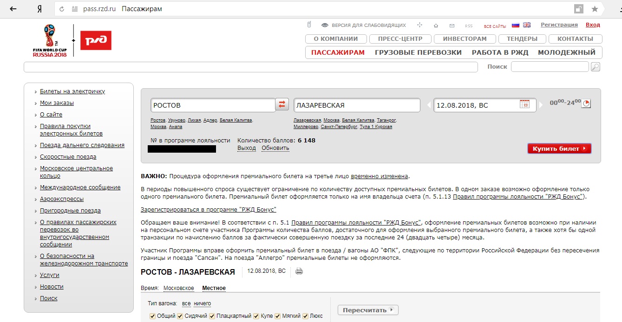Go to the next date arrow
Image resolution: width=622 pixels, height=322 pixels.
coord(542,105)
